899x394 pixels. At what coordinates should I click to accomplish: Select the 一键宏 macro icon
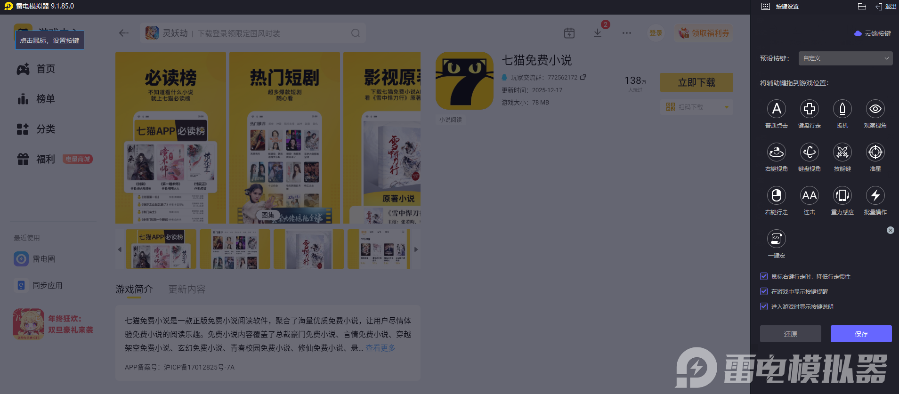[777, 239]
